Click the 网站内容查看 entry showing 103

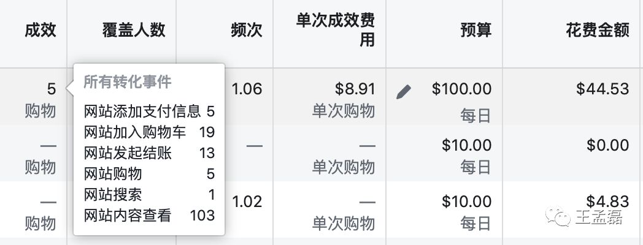(149, 215)
